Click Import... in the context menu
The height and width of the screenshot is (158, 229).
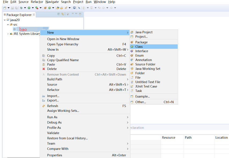coord(85,96)
